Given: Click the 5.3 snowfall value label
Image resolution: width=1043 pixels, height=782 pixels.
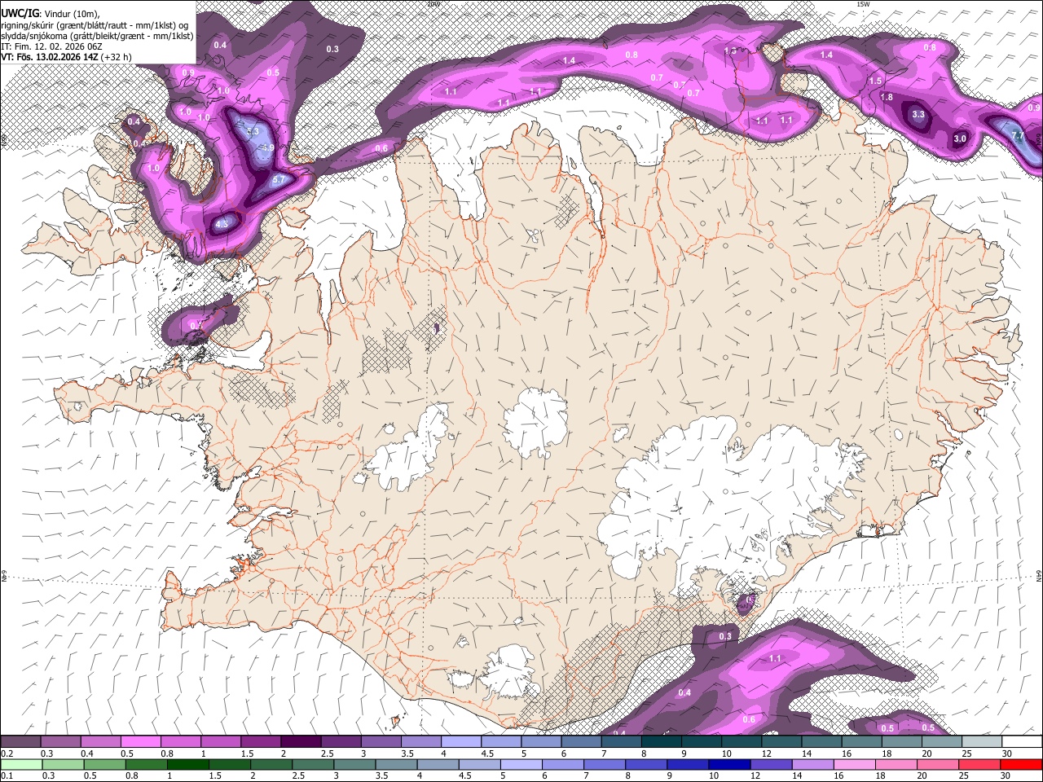Looking at the screenshot, I should [252, 131].
